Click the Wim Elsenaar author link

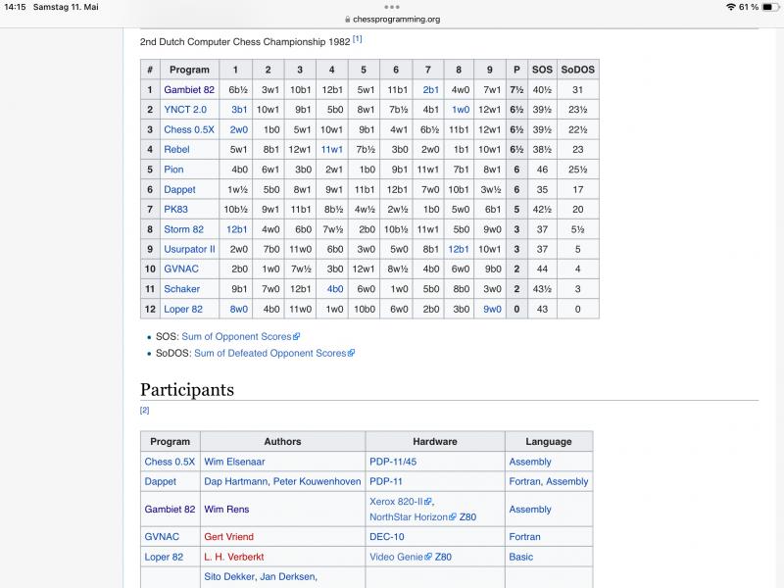click(234, 462)
